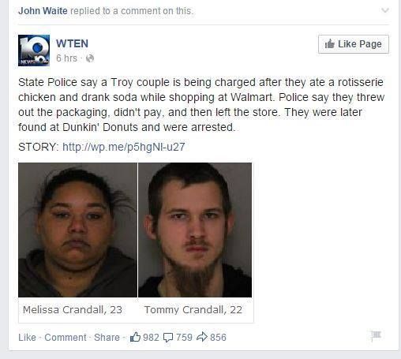Image resolution: width=401 pixels, height=359 pixels.
Task: Click the Tommy Crandall, 22 caption
Action: (193, 310)
